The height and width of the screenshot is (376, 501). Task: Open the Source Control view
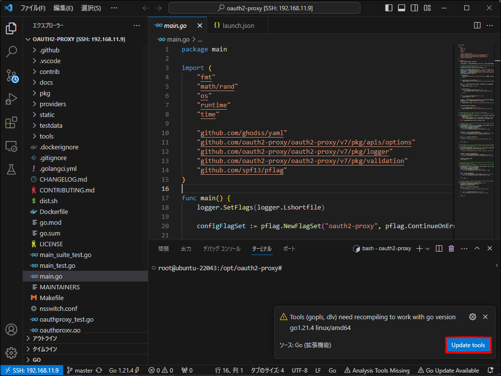11,75
